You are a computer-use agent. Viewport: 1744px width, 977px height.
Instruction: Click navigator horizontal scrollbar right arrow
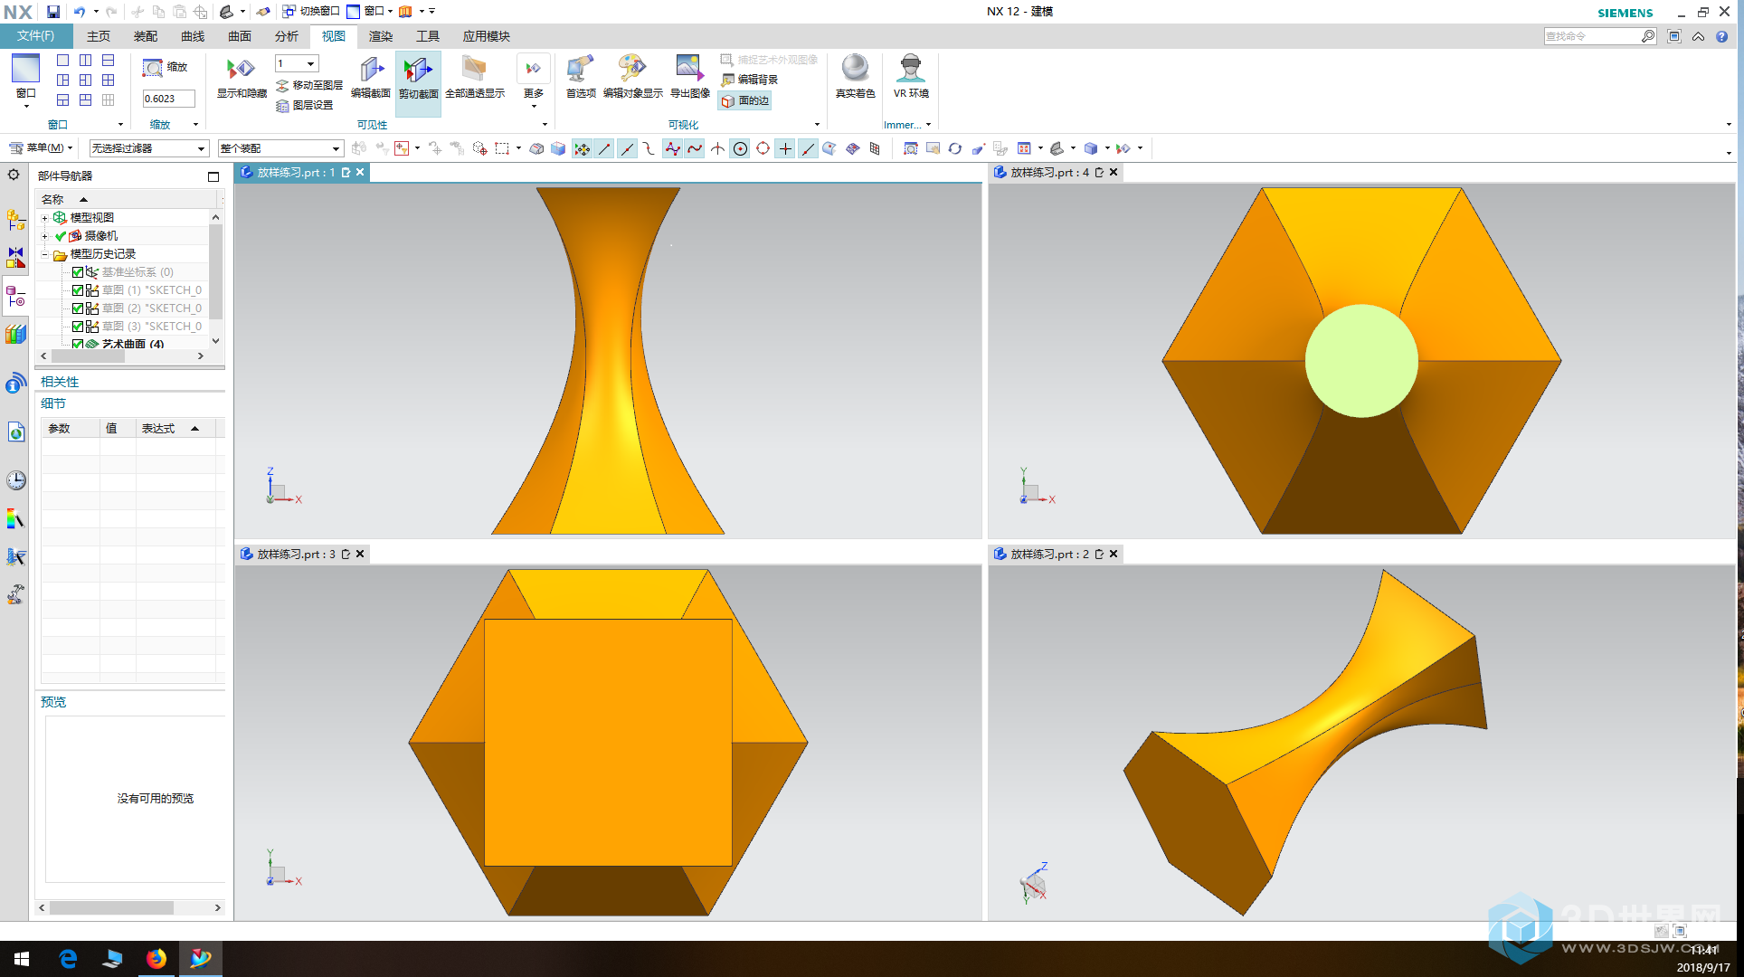tap(201, 356)
